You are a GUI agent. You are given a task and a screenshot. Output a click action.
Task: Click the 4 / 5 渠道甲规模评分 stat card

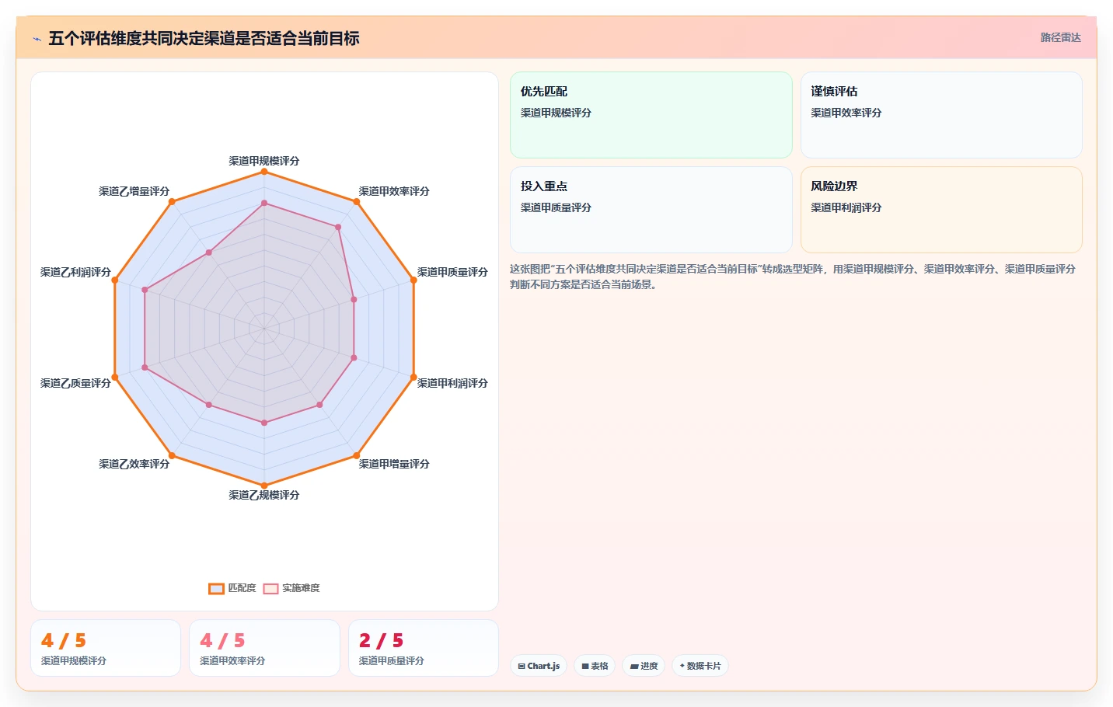(x=106, y=648)
